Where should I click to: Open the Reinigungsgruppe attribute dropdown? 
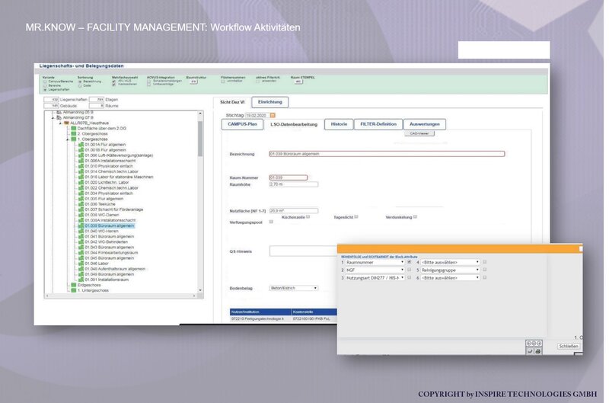point(451,270)
